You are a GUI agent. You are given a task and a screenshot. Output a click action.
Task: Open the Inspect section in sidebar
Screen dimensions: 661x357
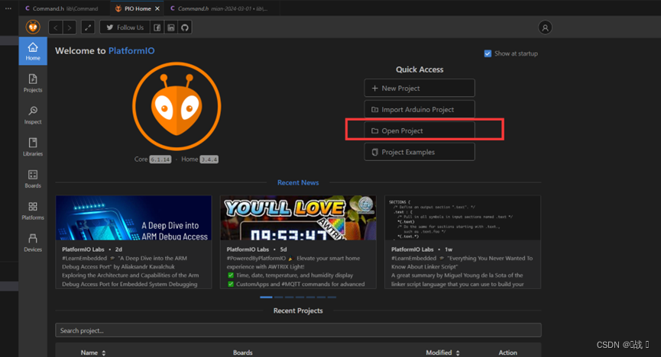click(x=33, y=115)
